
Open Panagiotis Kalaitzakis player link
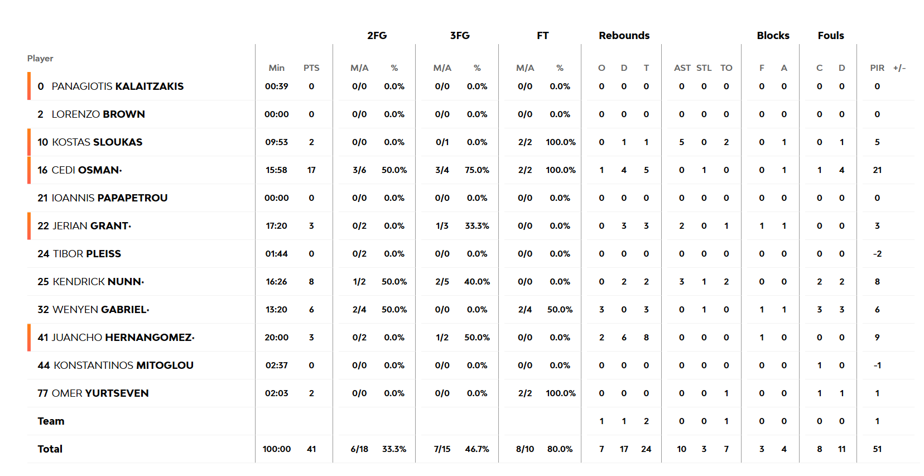pos(117,86)
